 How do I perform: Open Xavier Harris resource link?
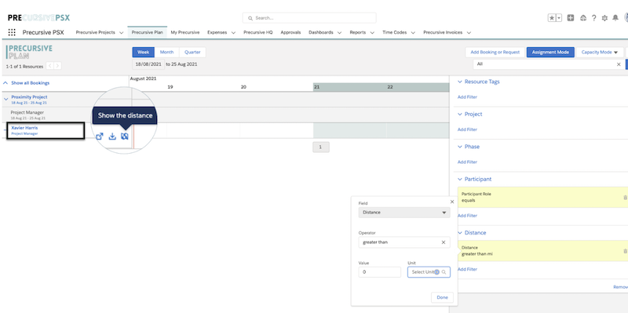[x=24, y=128]
